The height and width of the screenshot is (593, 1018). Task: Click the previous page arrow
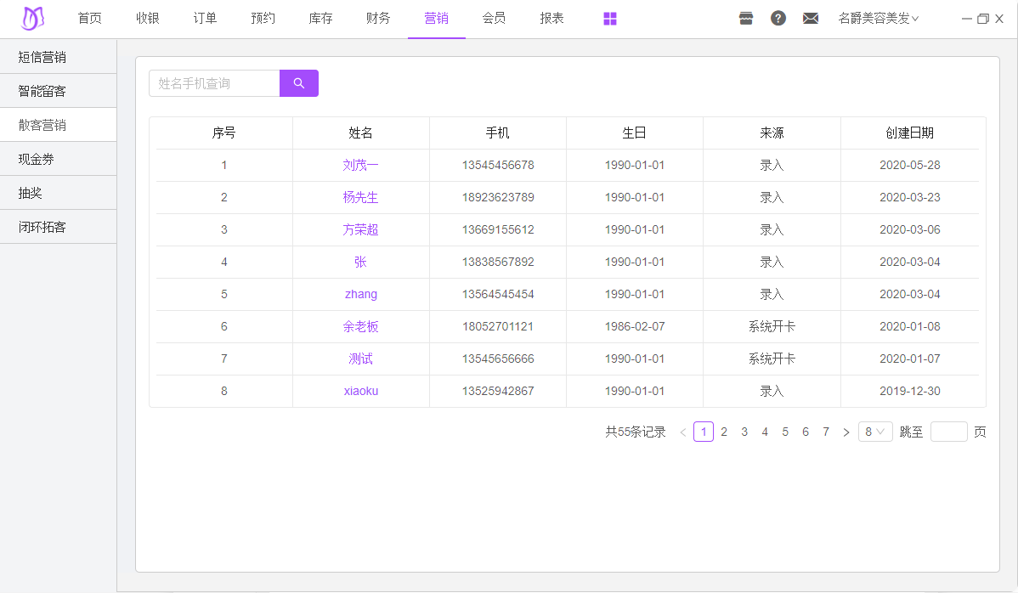pos(682,432)
